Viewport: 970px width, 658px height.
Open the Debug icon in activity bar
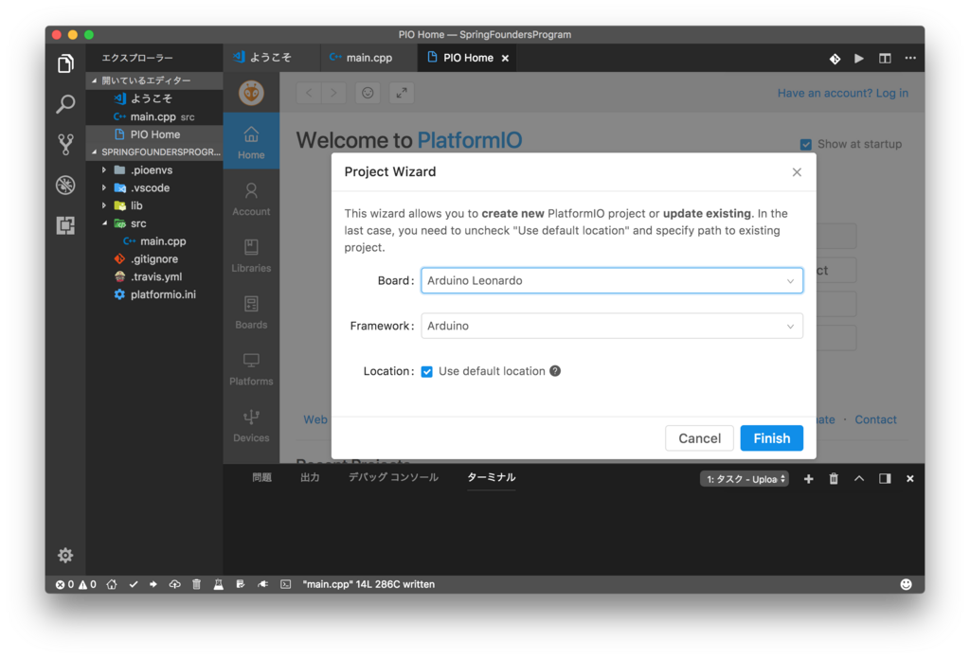click(x=65, y=185)
